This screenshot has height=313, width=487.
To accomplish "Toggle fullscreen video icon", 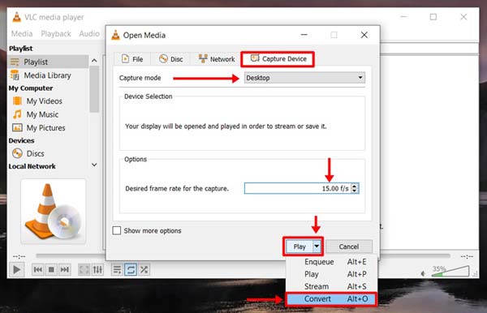I will 84,269.
